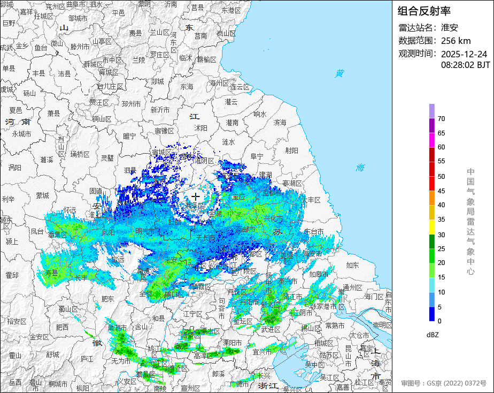Click the 沛县 label on the map
This screenshot has width=494, height=393.
[x=64, y=74]
